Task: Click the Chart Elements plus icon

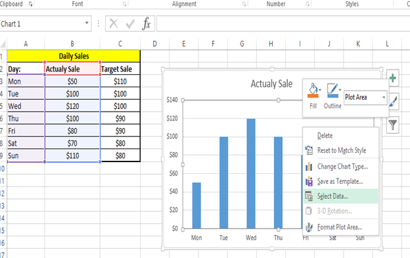Action: tap(392, 78)
